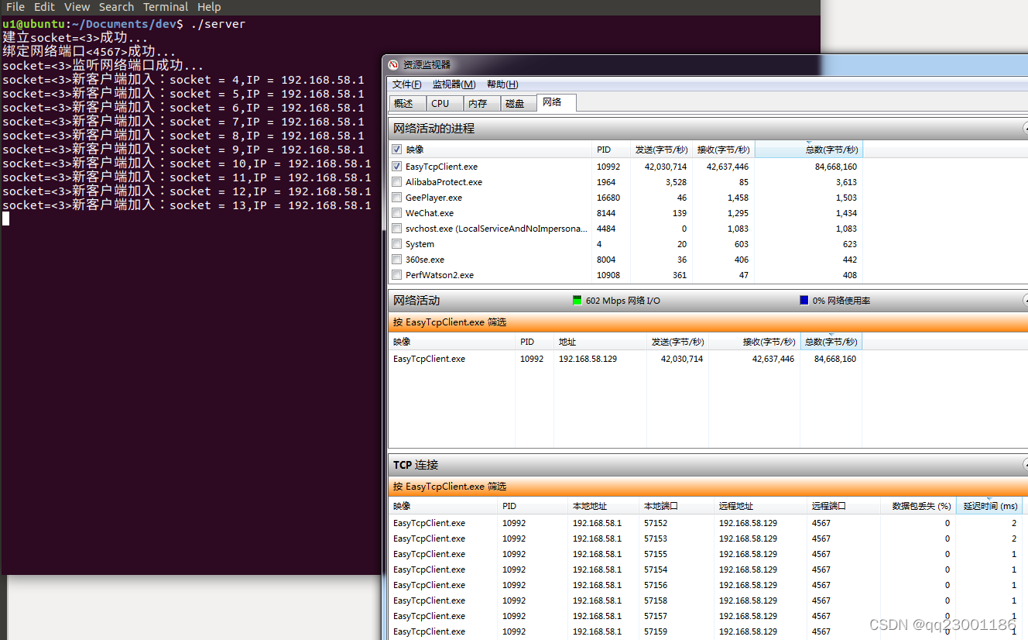This screenshot has height=640, width=1028.
Task: Open 帮助(H) menu in Resource Monitor
Action: coord(502,84)
